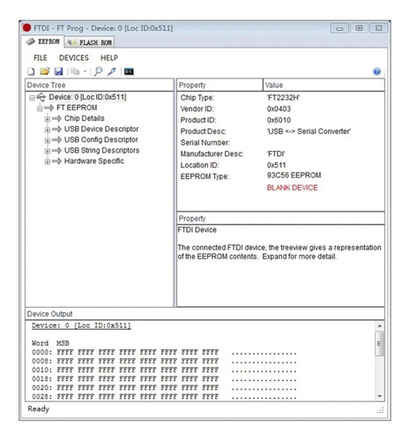Open the DEVICES menu
Viewport: 410px width, 441px height.
click(74, 58)
